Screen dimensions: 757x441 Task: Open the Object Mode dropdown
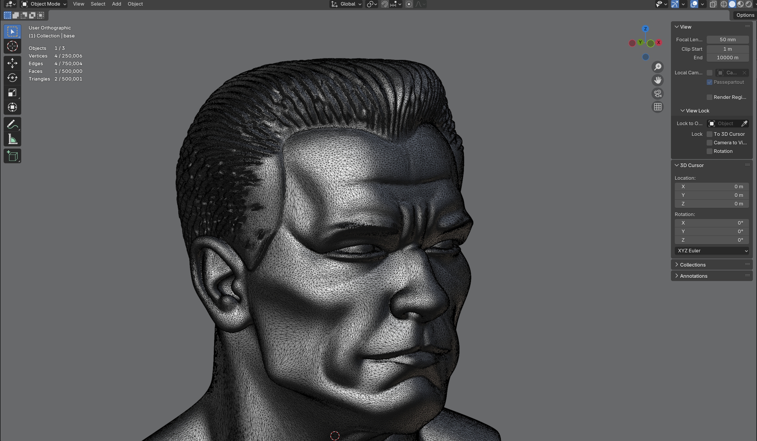coord(44,4)
